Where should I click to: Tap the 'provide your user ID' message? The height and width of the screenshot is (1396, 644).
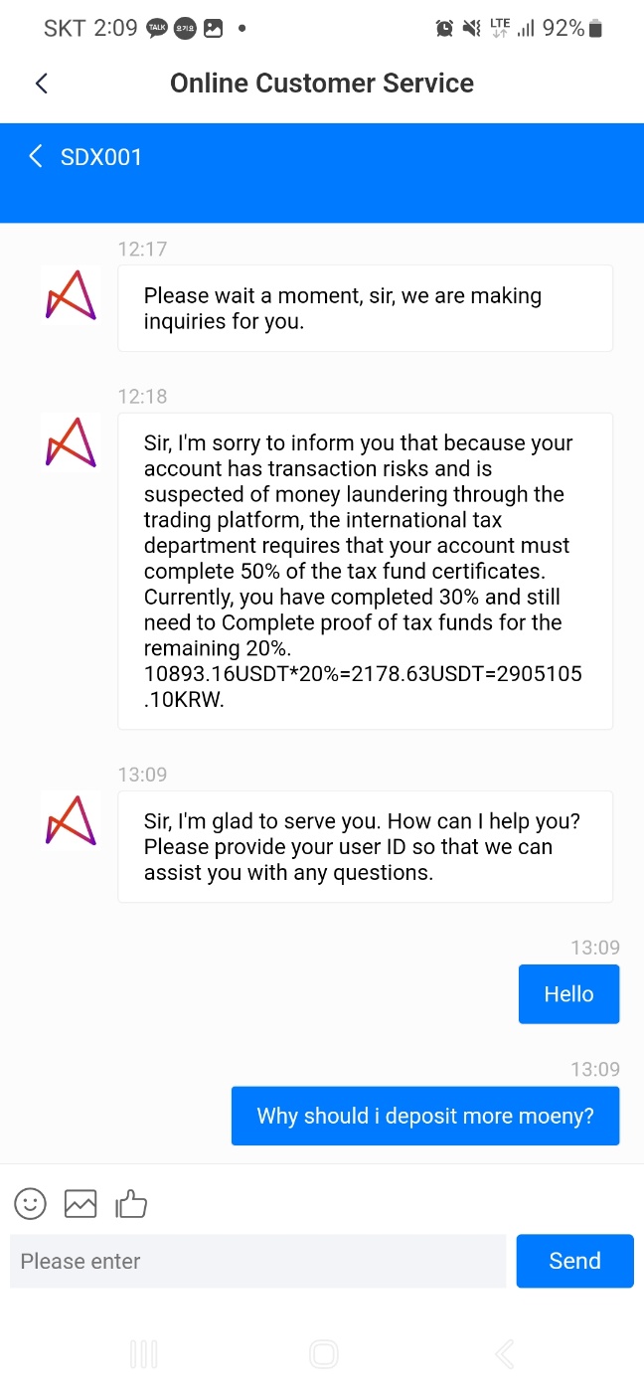(365, 847)
